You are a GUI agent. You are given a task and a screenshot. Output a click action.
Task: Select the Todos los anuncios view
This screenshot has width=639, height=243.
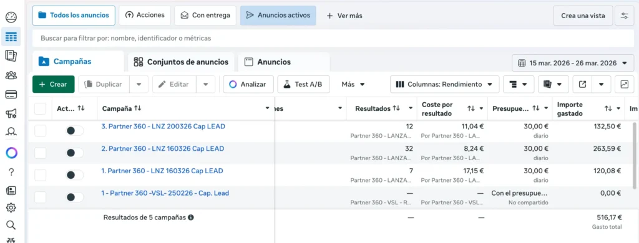(x=74, y=16)
